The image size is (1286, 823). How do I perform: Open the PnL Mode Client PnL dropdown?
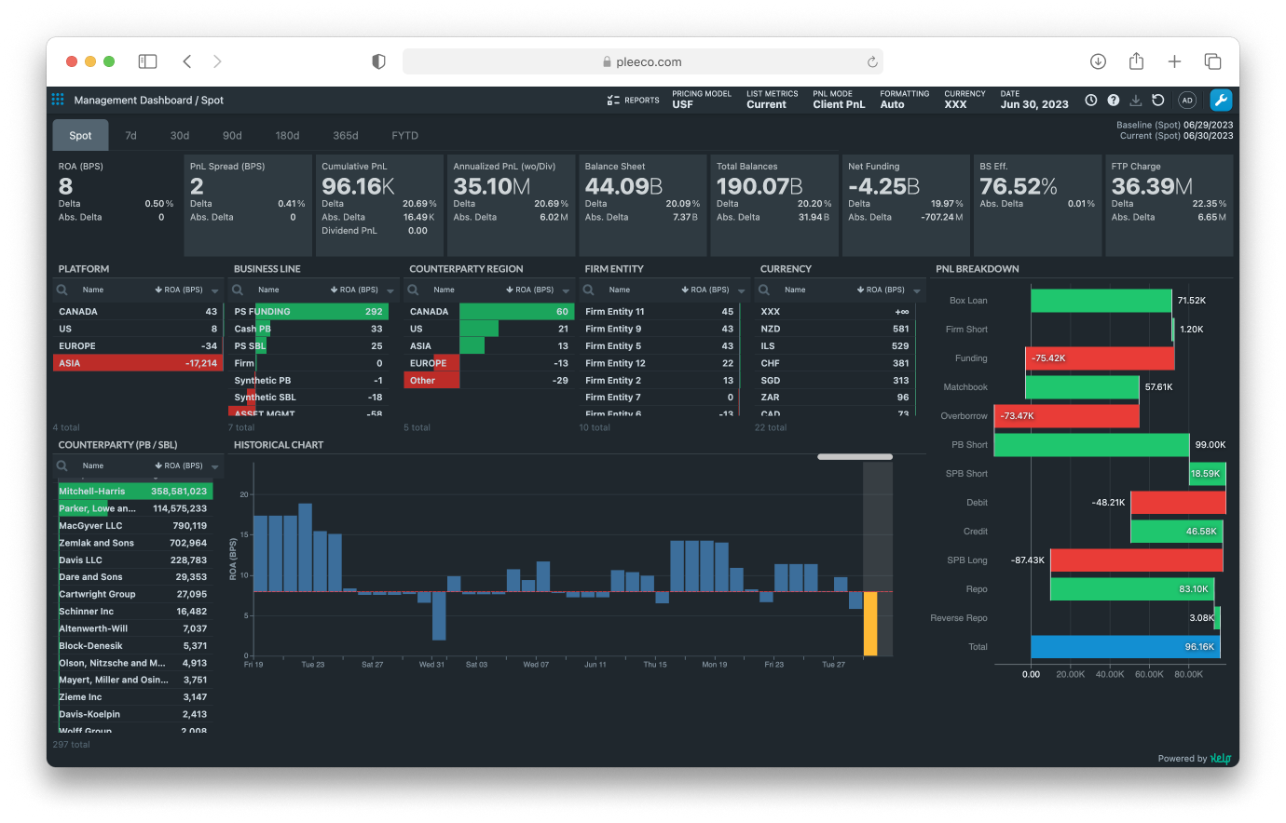click(838, 100)
